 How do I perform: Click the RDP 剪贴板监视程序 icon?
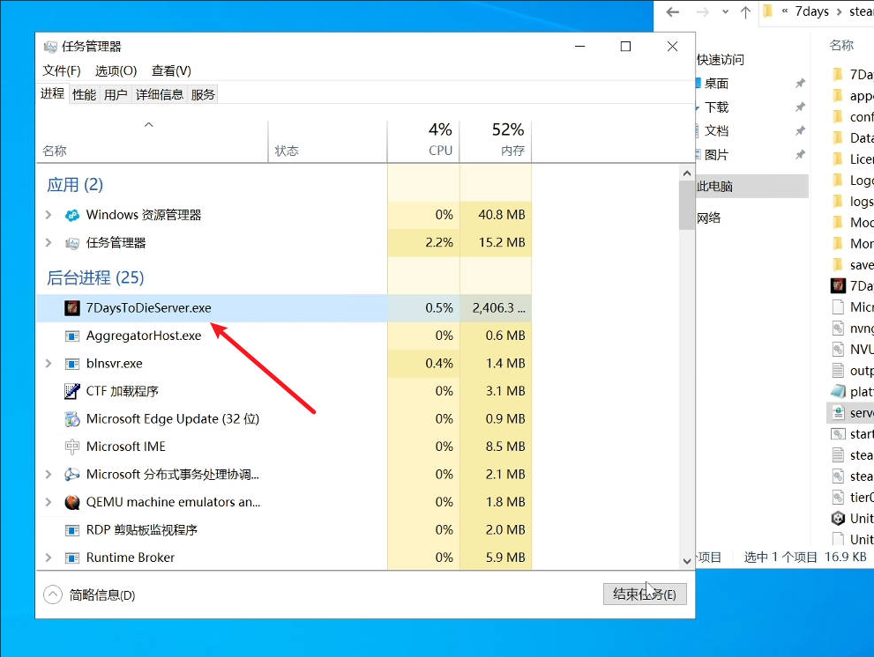point(72,530)
